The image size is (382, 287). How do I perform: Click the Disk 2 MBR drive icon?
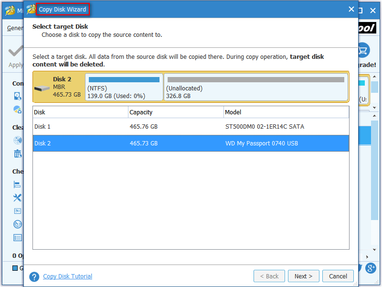[42, 88]
